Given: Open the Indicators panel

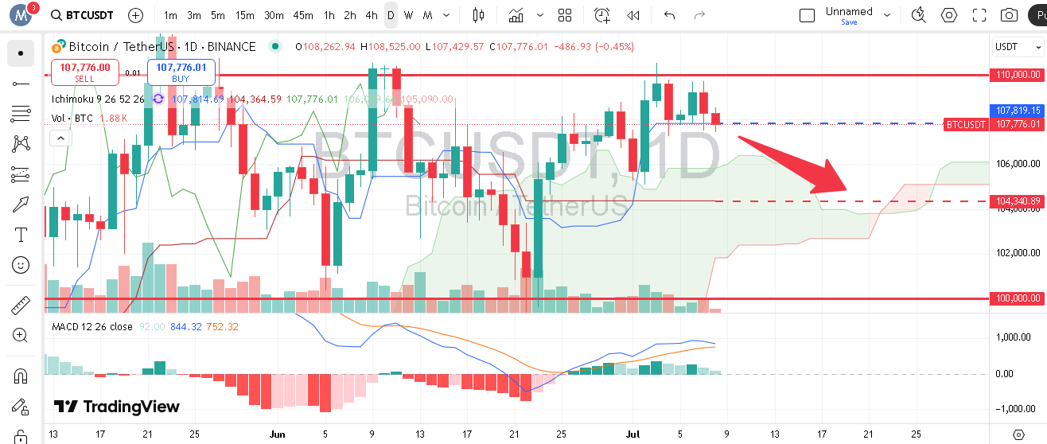Looking at the screenshot, I should (516, 15).
